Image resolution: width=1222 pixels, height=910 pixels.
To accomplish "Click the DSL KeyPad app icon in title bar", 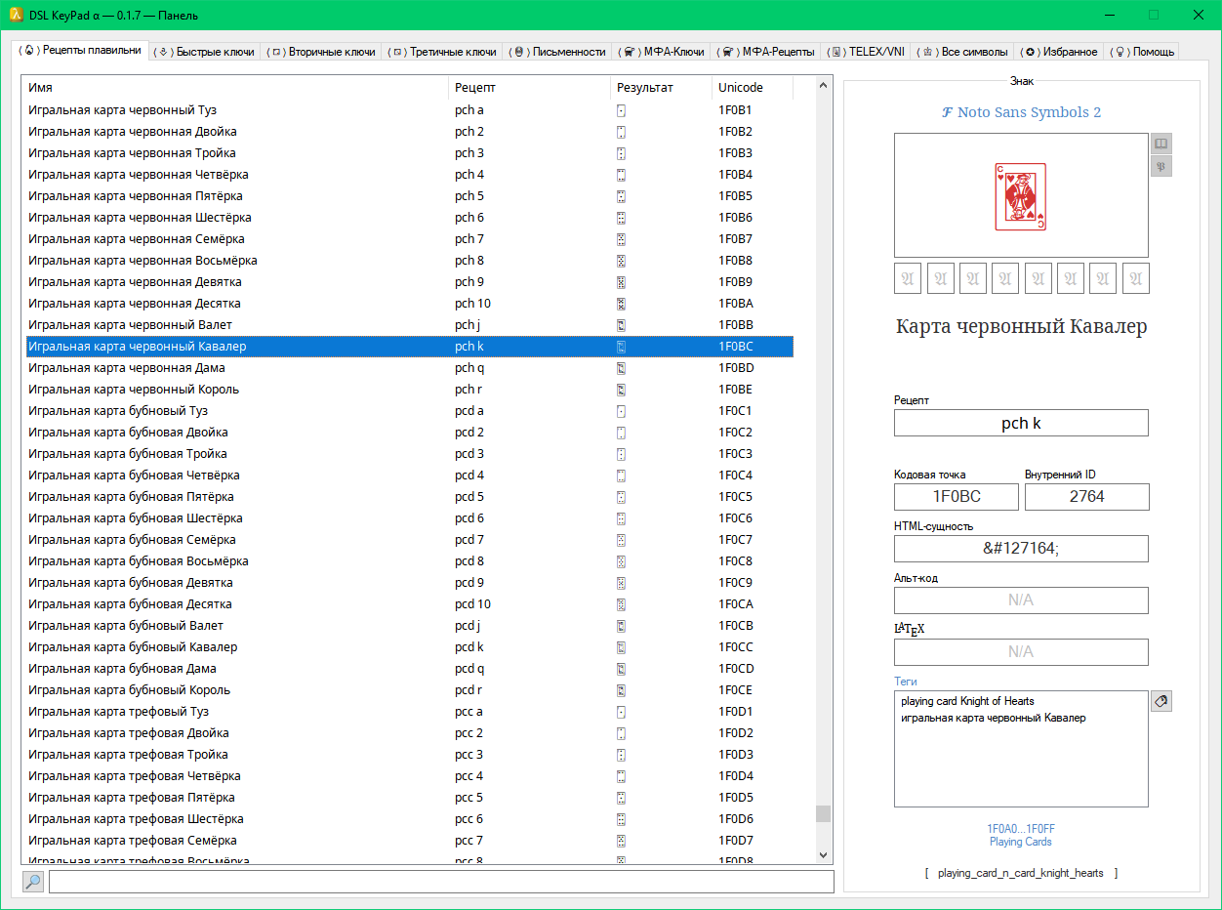I will pyautogui.click(x=14, y=15).
